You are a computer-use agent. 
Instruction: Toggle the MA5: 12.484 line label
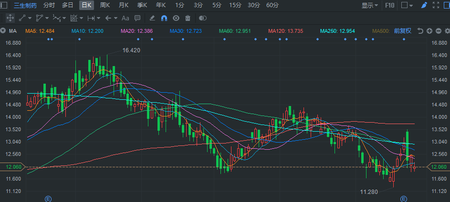click(40, 31)
